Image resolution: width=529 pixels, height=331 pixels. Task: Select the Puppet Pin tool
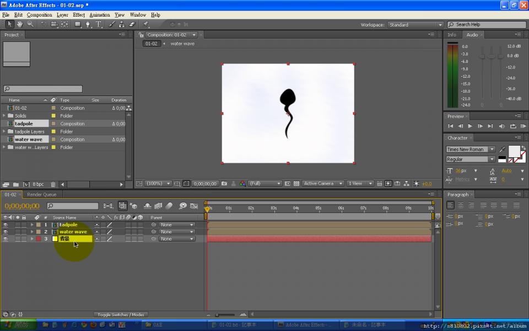pyautogui.click(x=146, y=24)
